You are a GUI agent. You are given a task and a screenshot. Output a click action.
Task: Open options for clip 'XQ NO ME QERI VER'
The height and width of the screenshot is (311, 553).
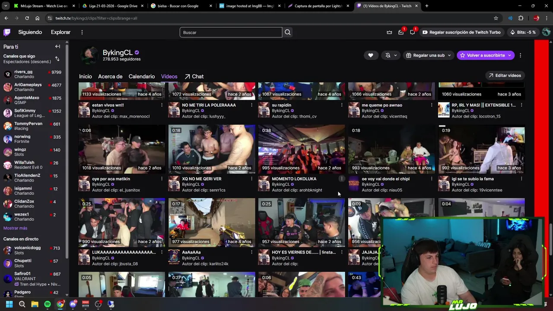[252, 179]
